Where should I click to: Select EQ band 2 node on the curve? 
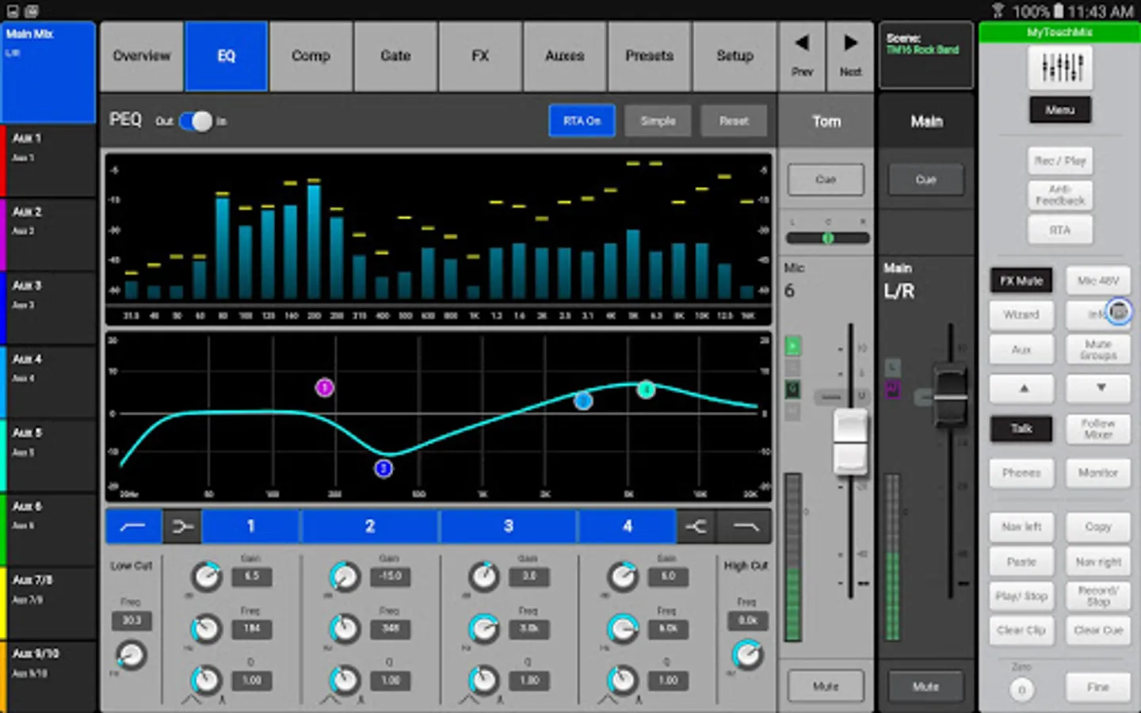384,468
